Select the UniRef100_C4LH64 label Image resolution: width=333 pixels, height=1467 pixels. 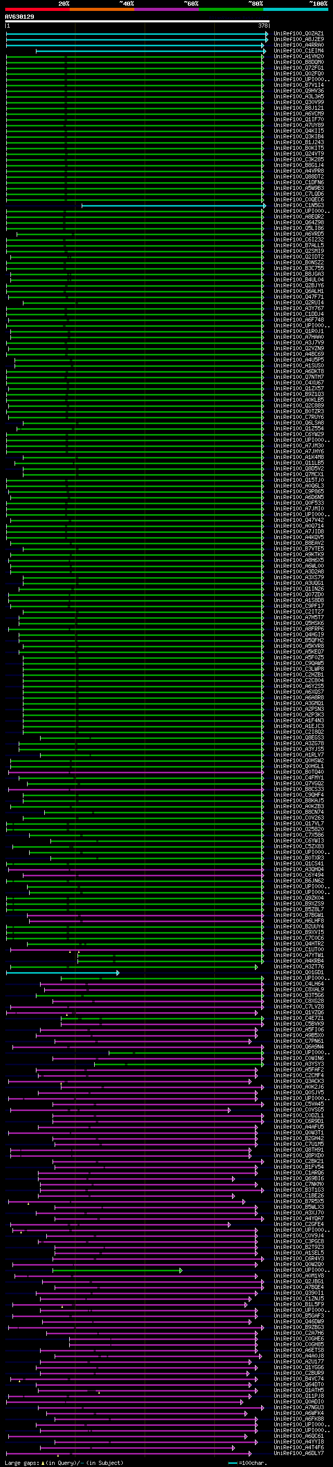click(x=299, y=984)
